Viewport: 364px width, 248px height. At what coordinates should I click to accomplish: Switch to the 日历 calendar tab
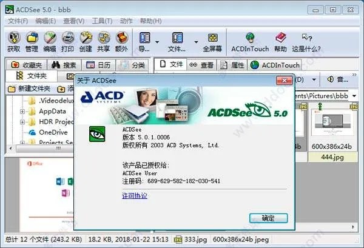click(98, 65)
